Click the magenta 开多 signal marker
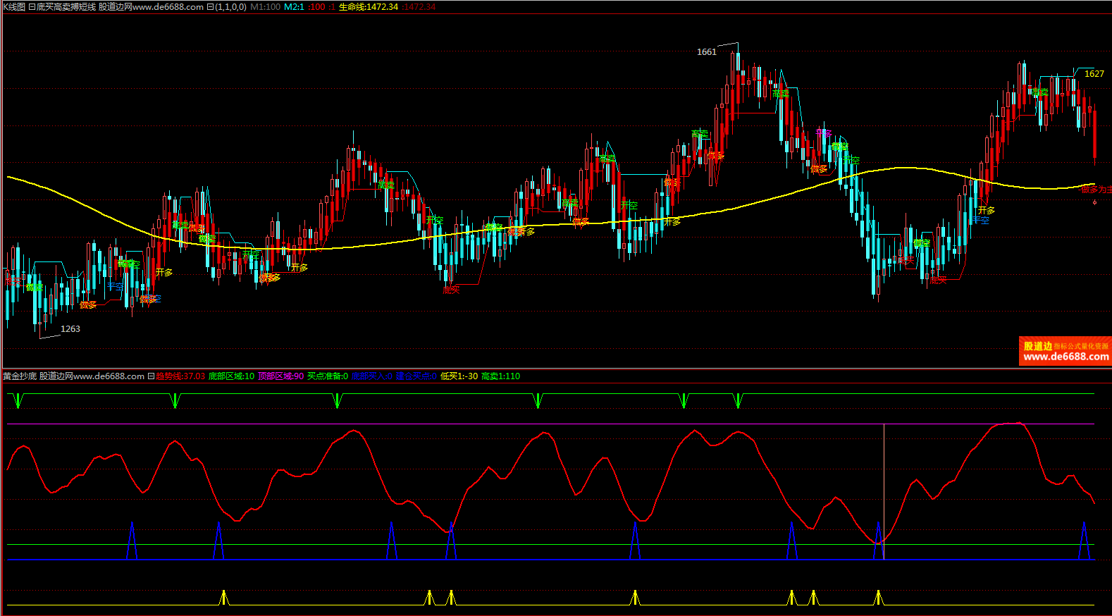 point(823,133)
